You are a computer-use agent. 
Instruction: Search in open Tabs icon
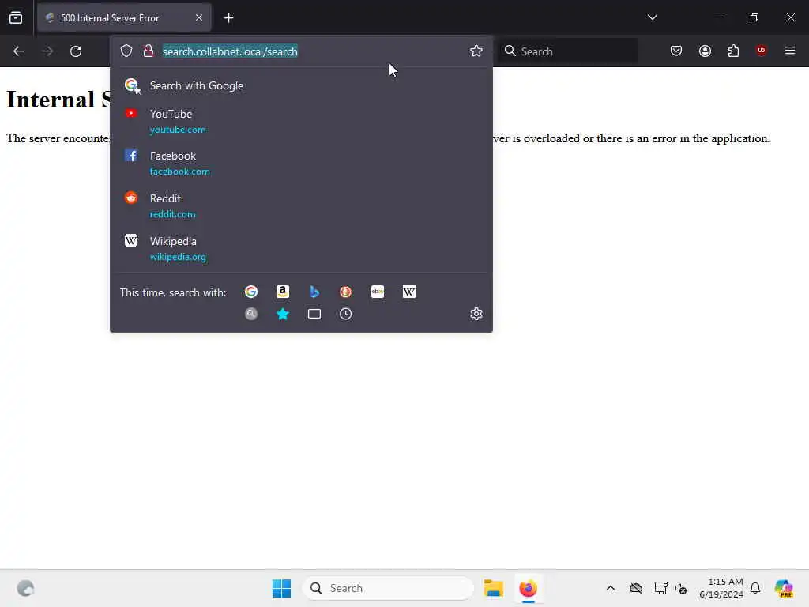click(314, 314)
